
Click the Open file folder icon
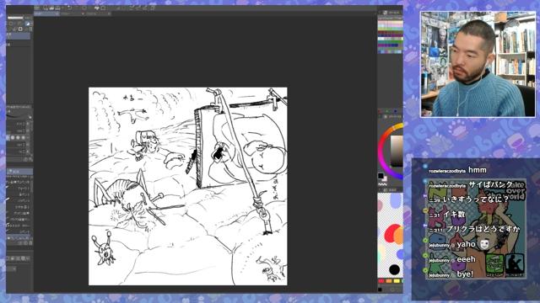point(51,8)
